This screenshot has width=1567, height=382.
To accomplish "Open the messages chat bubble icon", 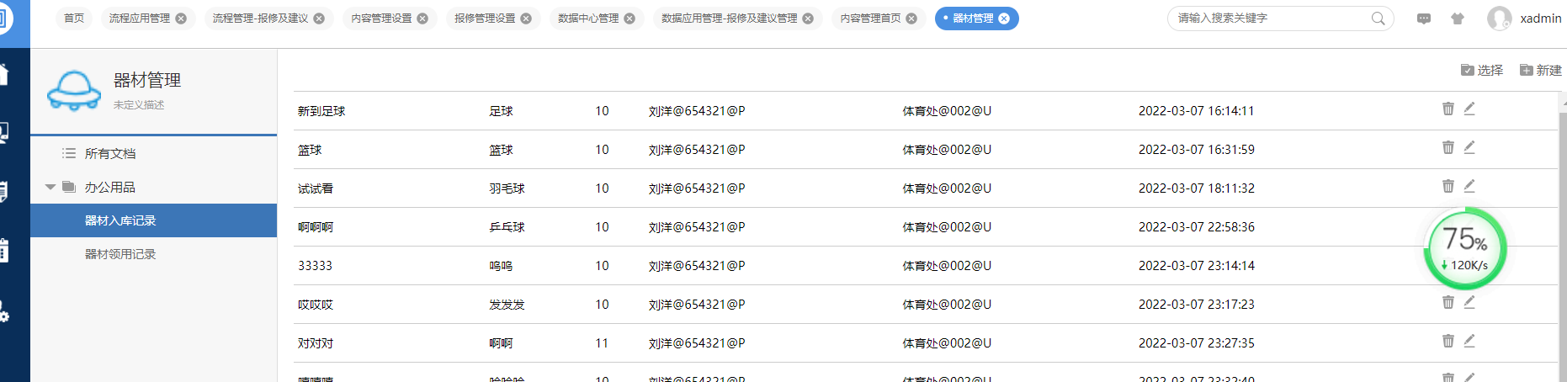I will (1423, 19).
